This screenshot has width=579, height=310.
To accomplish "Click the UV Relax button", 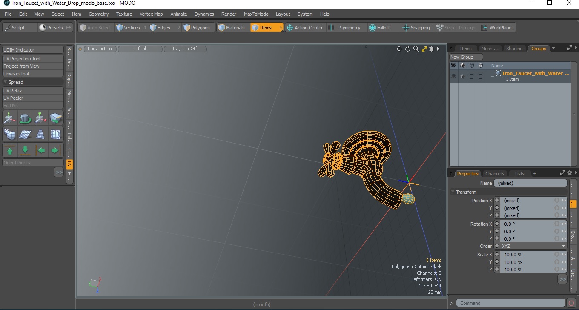I will click(x=33, y=91).
